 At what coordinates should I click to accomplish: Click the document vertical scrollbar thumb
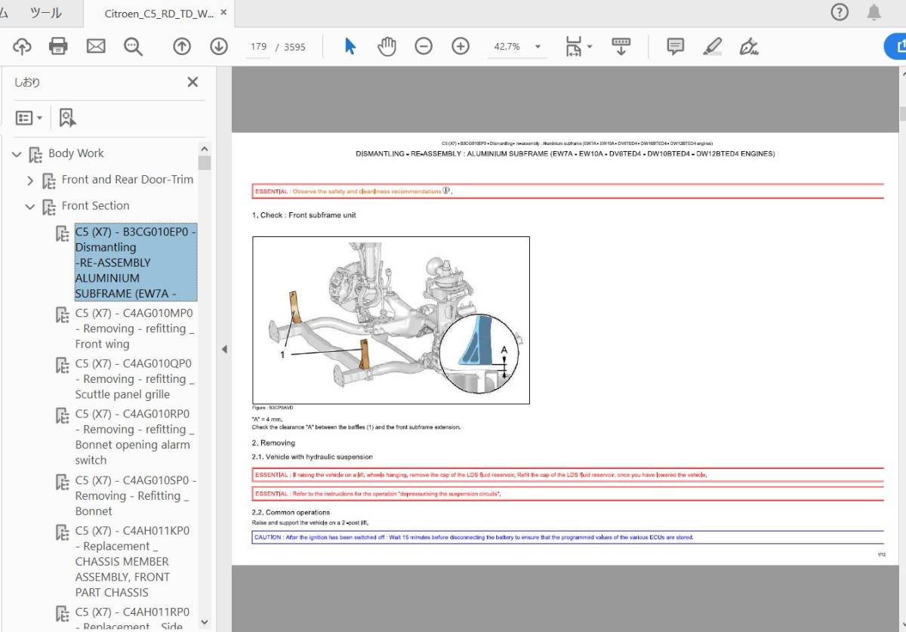click(x=903, y=113)
